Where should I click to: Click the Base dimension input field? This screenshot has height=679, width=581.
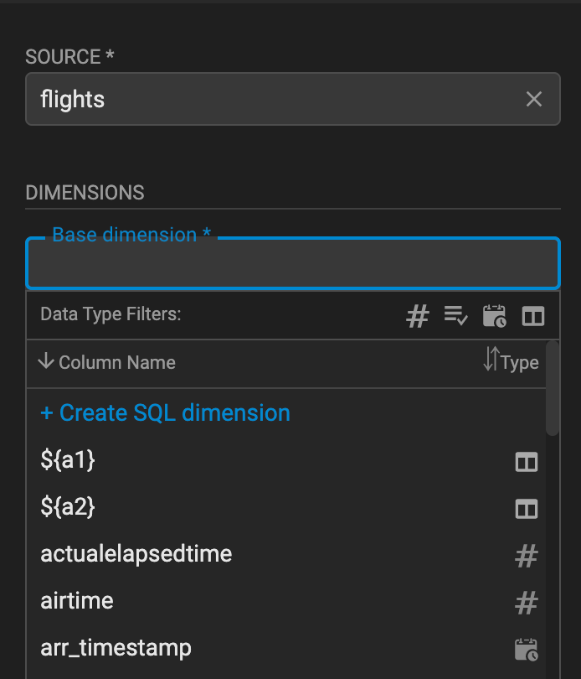coord(293,264)
